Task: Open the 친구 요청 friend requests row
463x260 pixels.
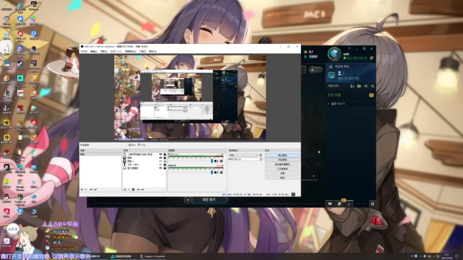Action: [x=351, y=95]
